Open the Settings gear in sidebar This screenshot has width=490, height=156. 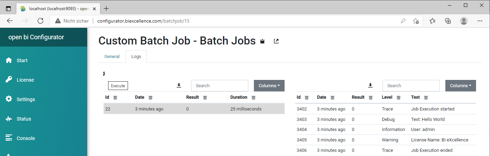point(9,99)
